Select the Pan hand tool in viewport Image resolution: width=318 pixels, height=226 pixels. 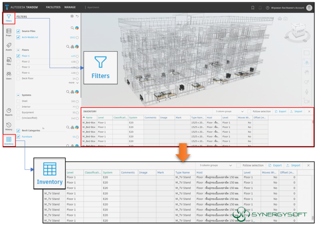307,73
